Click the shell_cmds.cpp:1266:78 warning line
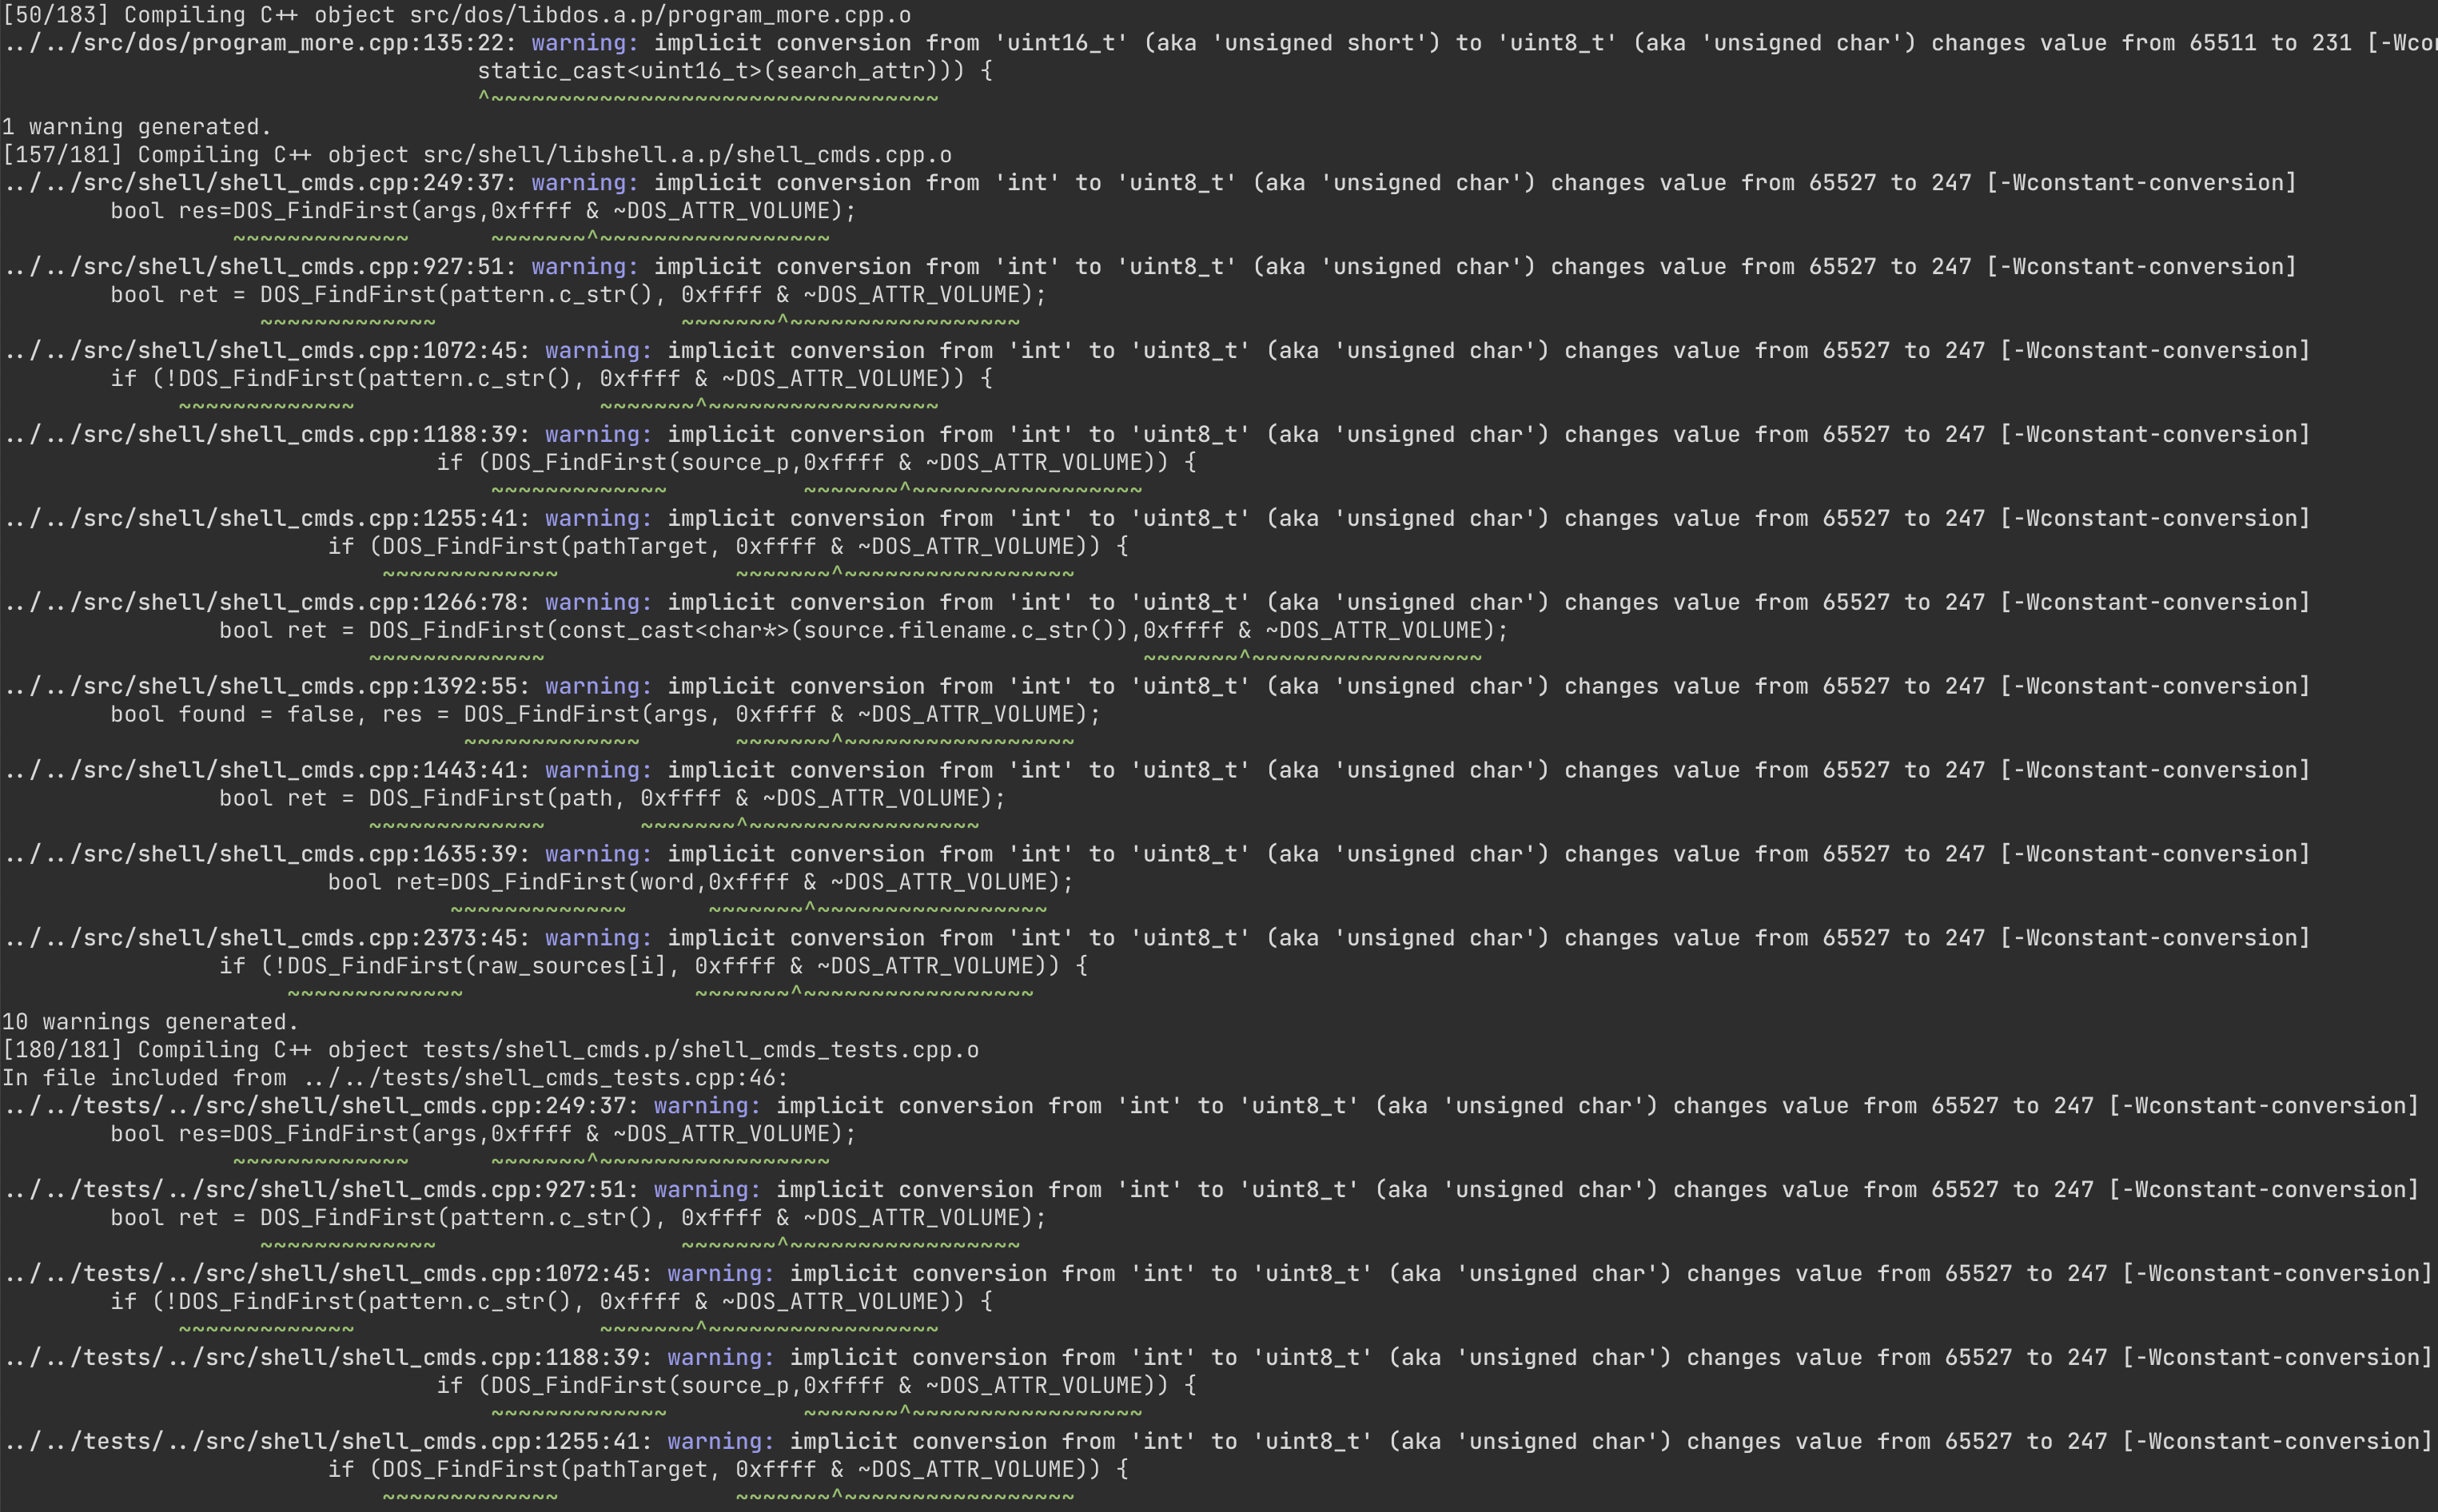 pyautogui.click(x=1156, y=603)
